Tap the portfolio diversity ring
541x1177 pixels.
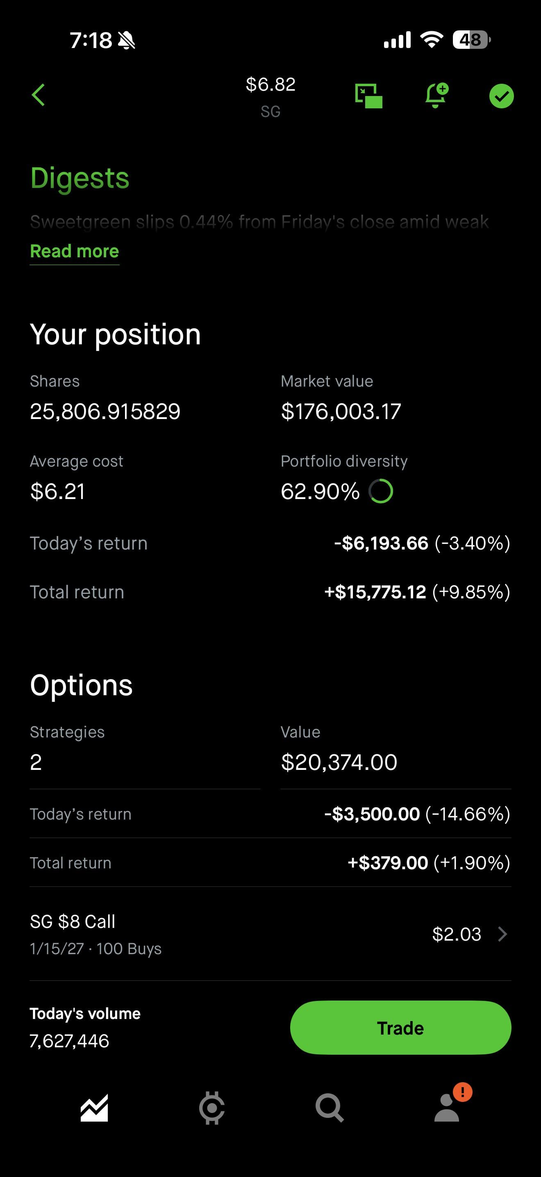click(381, 491)
